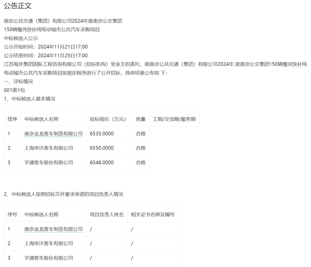This screenshot has width=311, height=267.
Task: Select the 公告正文 heading
Action: click(18, 5)
